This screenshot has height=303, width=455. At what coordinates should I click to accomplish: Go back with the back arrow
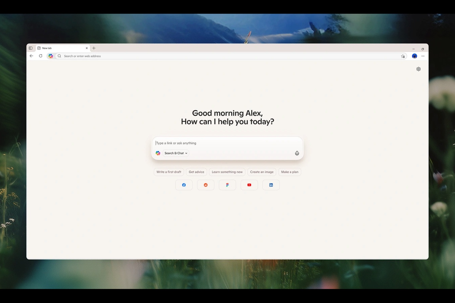tap(31, 56)
